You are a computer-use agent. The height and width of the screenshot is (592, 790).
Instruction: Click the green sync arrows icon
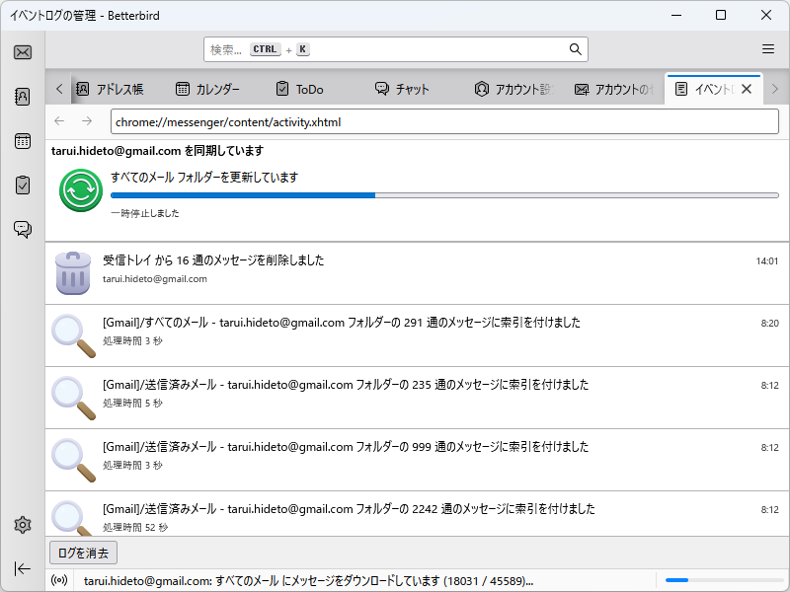(x=79, y=187)
